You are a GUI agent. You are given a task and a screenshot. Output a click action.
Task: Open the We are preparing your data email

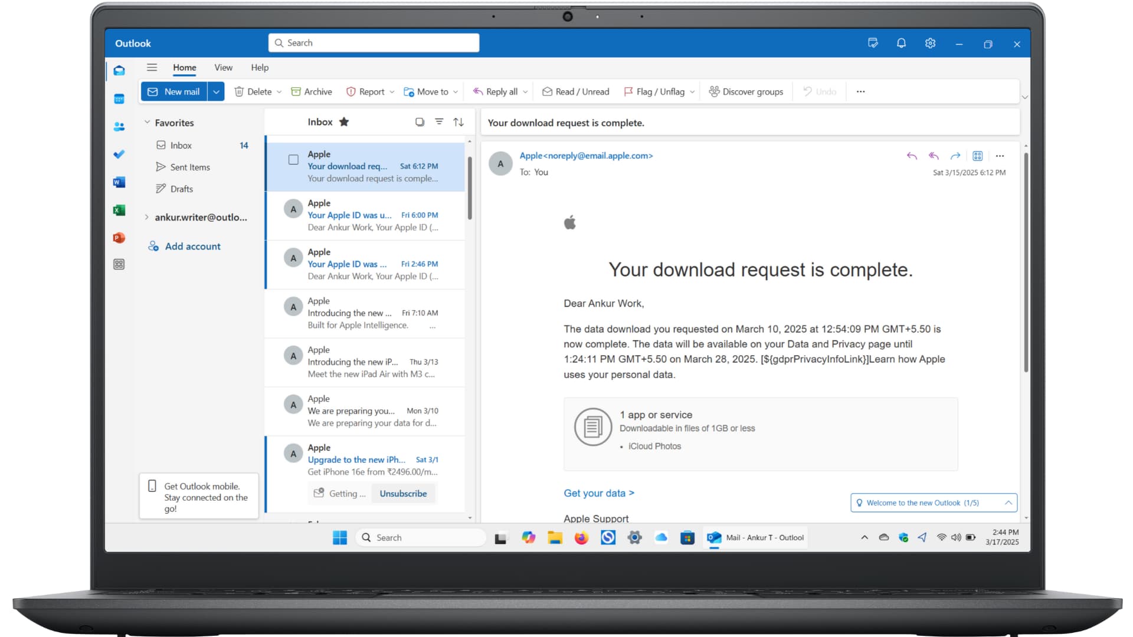point(365,411)
